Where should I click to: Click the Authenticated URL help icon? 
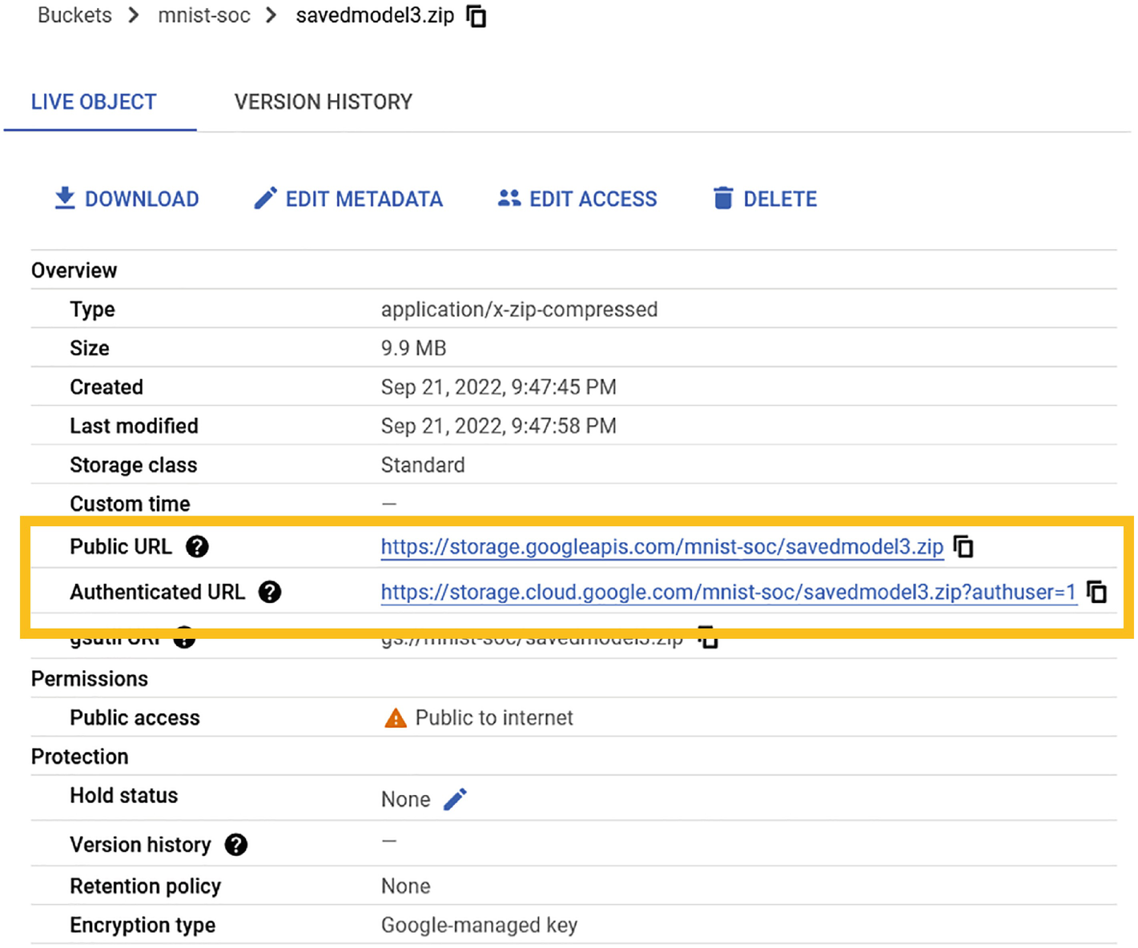(x=270, y=592)
